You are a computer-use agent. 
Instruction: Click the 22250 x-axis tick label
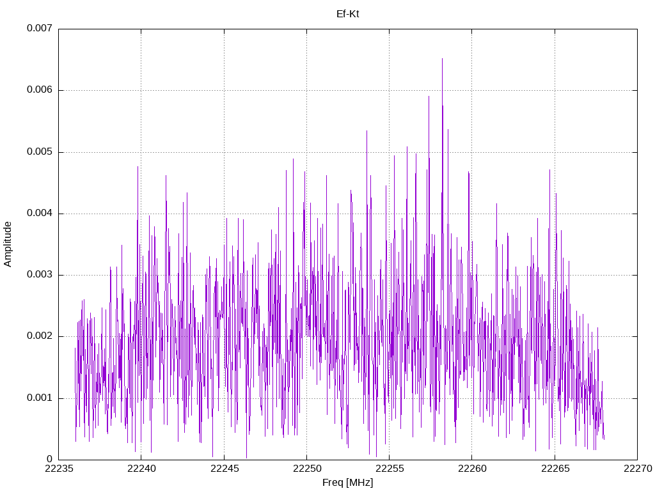[307, 469]
